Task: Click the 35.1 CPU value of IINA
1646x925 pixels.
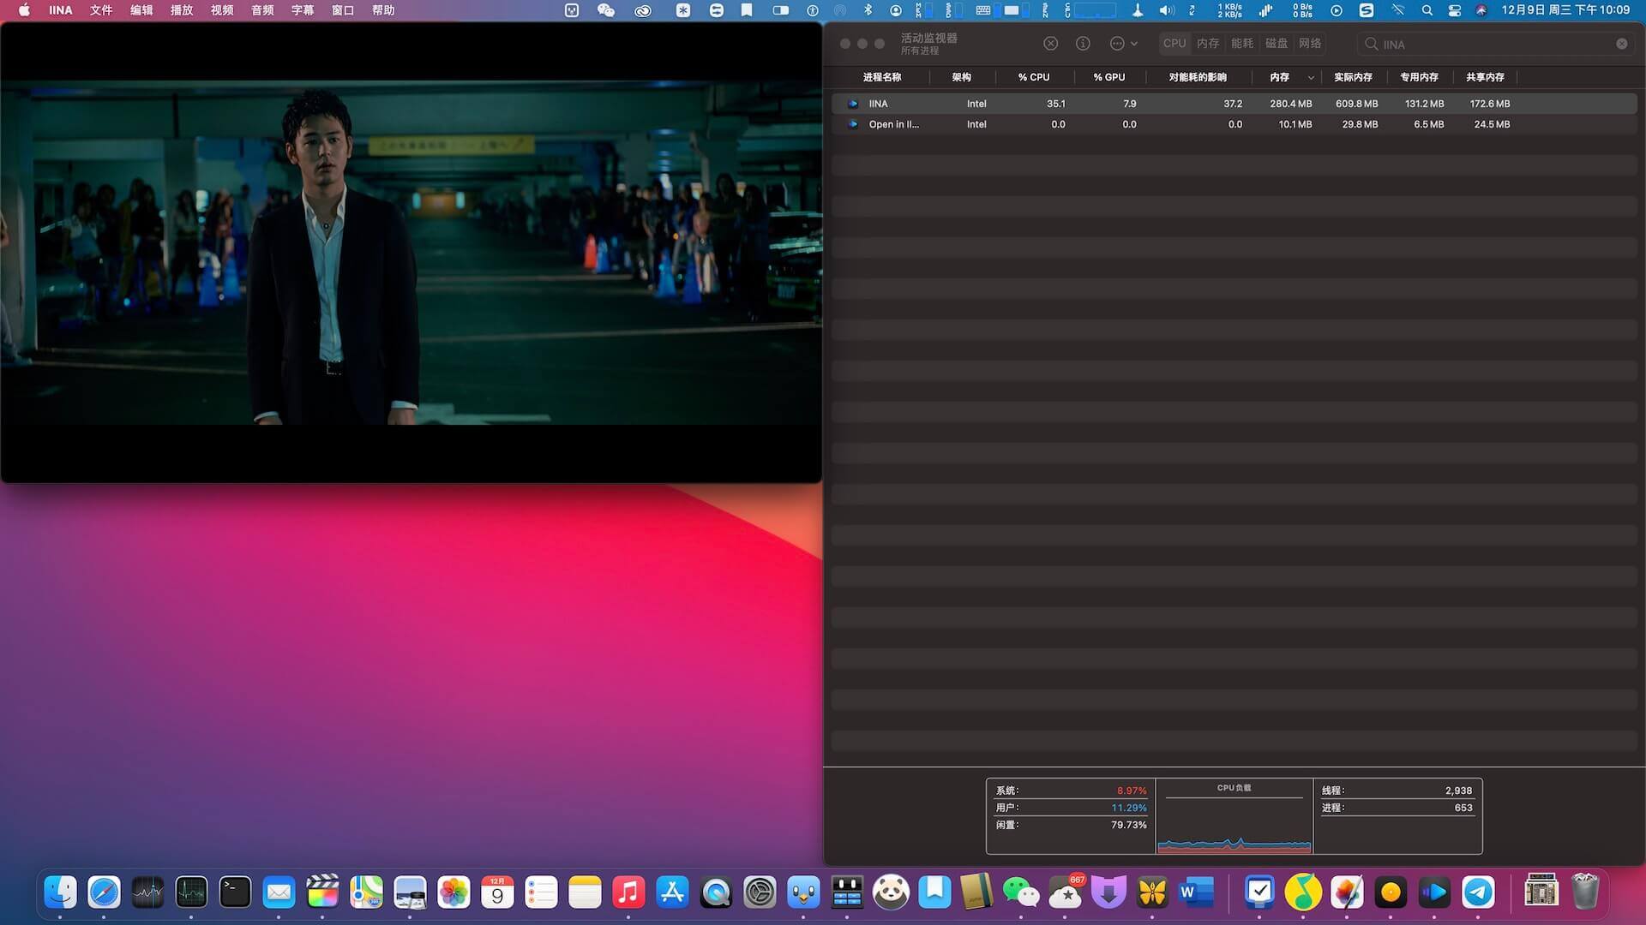Action: [1055, 104]
